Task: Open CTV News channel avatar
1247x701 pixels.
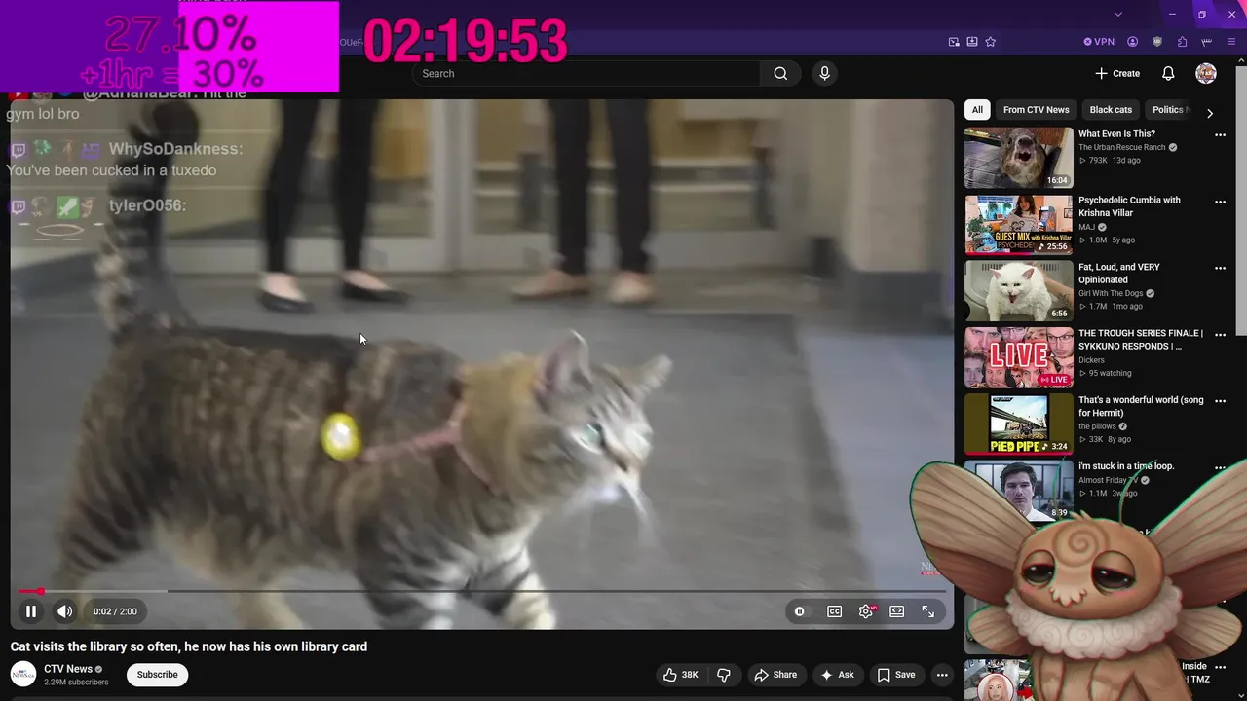Action: (x=23, y=675)
